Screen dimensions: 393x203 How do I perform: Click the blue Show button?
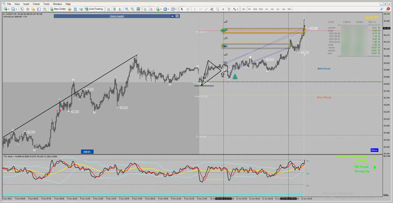[374, 150]
